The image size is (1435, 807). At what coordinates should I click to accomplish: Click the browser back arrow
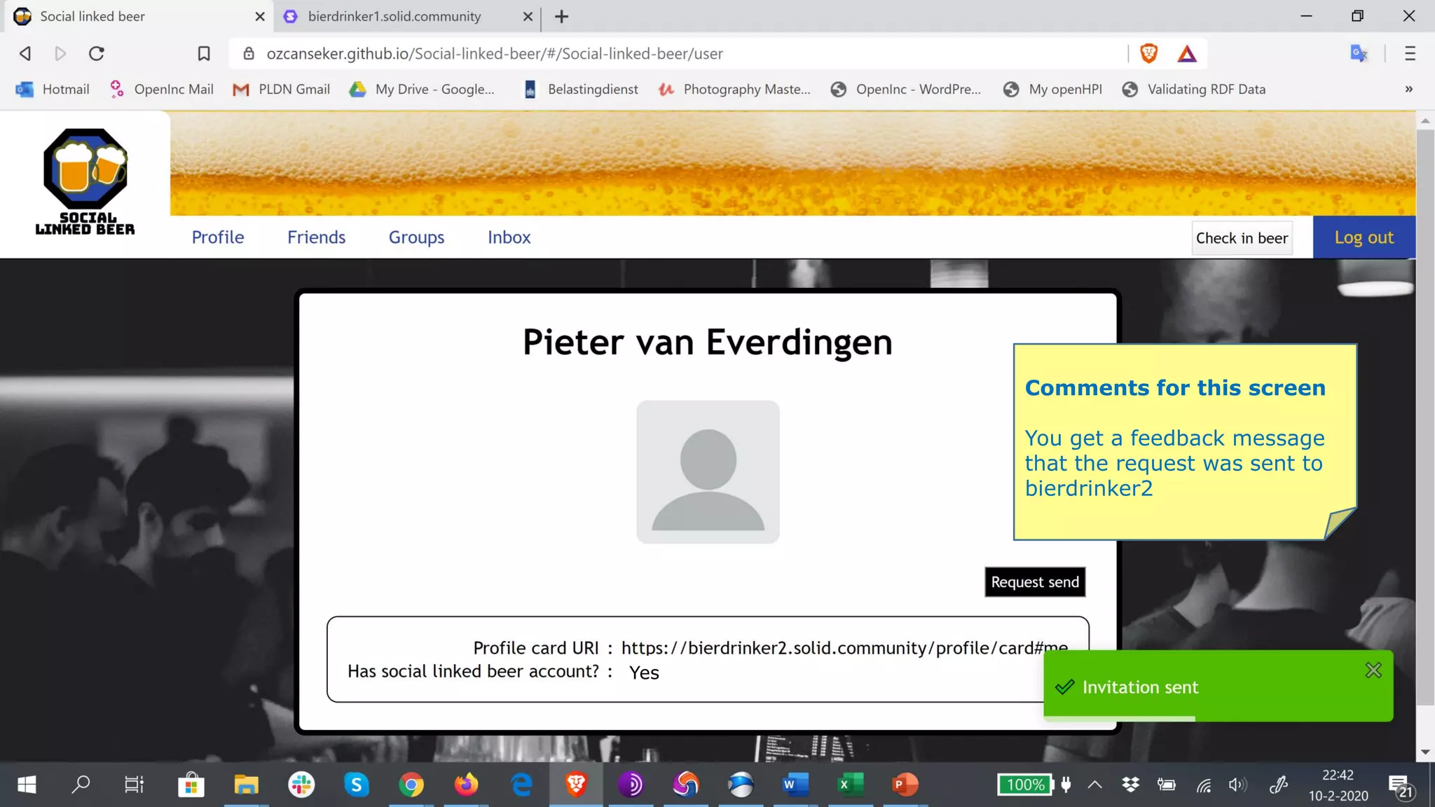pyautogui.click(x=25, y=53)
